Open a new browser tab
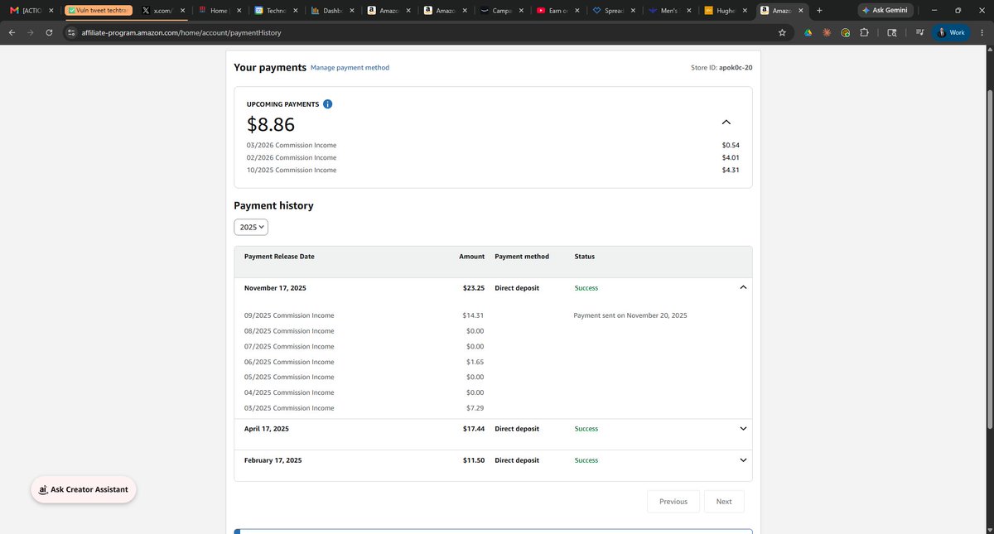Screen dimensions: 994x534 (819, 10)
